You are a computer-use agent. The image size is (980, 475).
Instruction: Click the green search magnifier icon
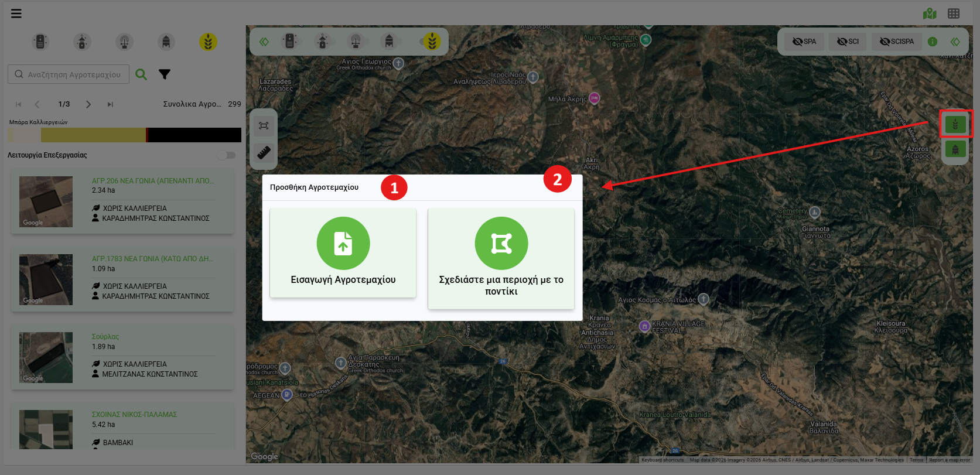point(141,74)
